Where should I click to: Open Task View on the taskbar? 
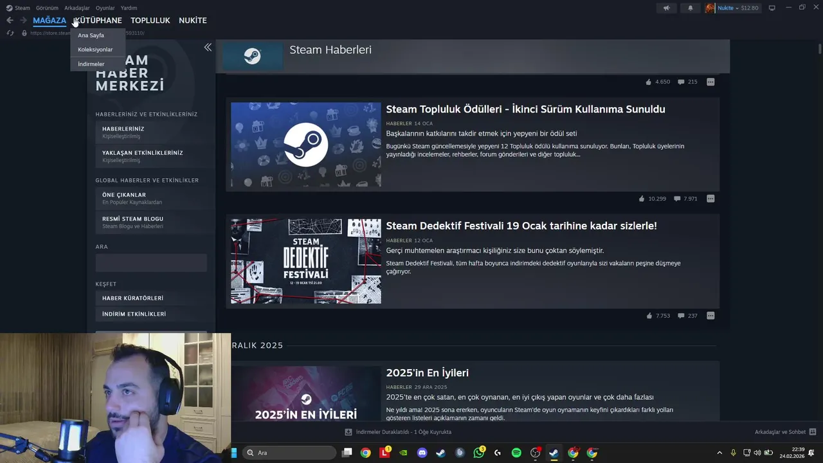coord(347,453)
